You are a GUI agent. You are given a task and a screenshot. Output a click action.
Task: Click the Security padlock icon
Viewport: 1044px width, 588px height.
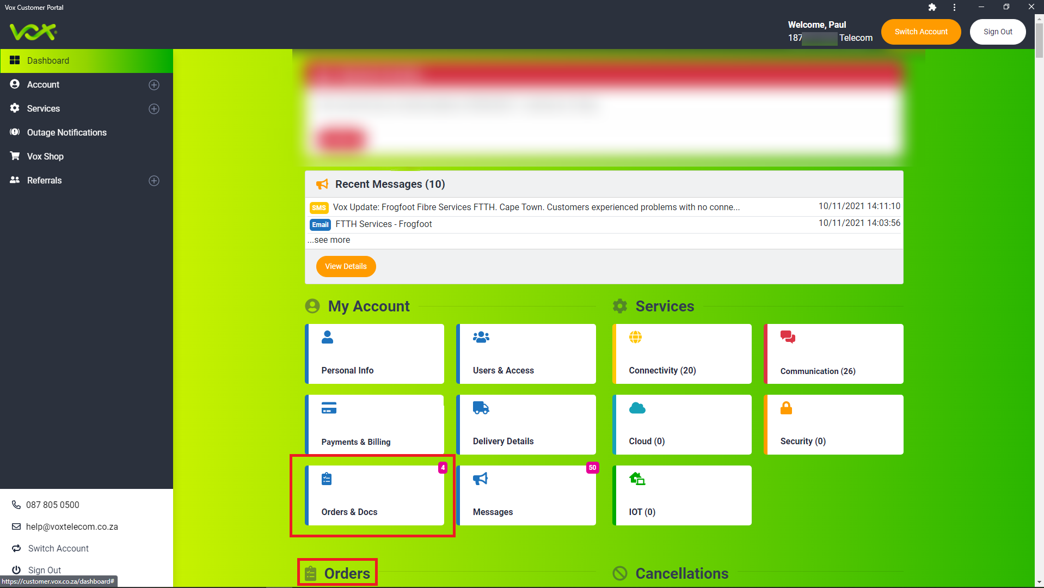tap(786, 408)
